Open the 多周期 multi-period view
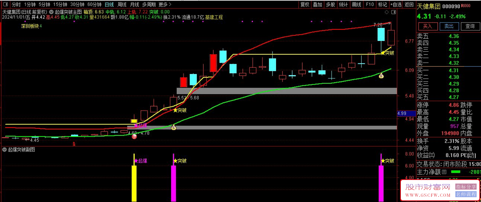This screenshot has width=481, height=202. coord(149,4)
